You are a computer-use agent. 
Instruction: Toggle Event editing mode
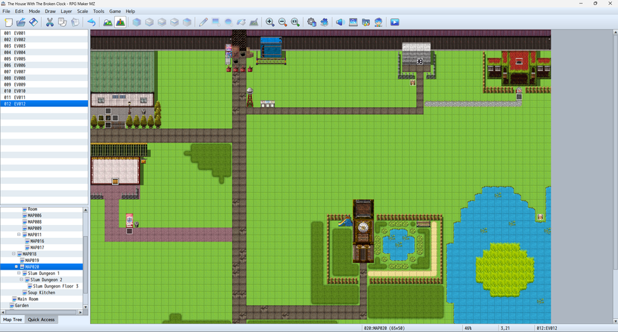point(120,22)
